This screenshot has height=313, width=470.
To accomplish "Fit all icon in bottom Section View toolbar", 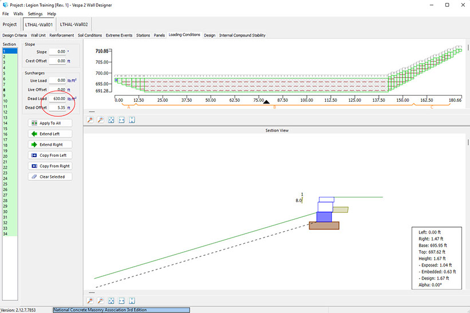I will click(x=111, y=300).
